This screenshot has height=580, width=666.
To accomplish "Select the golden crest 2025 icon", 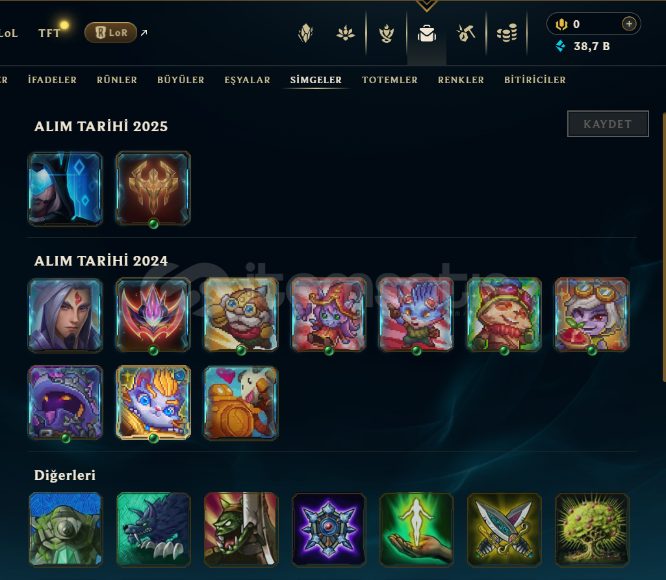I will click(x=153, y=188).
